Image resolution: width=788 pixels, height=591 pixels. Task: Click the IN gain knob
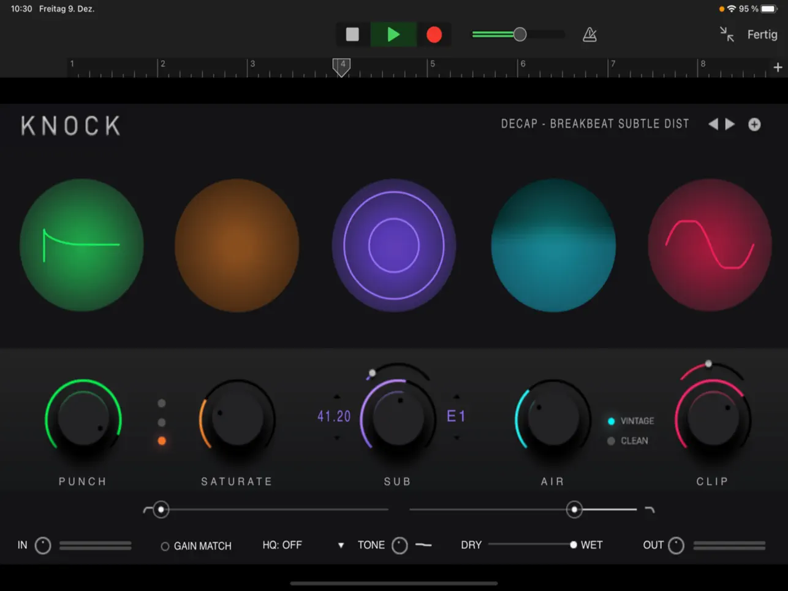(43, 546)
